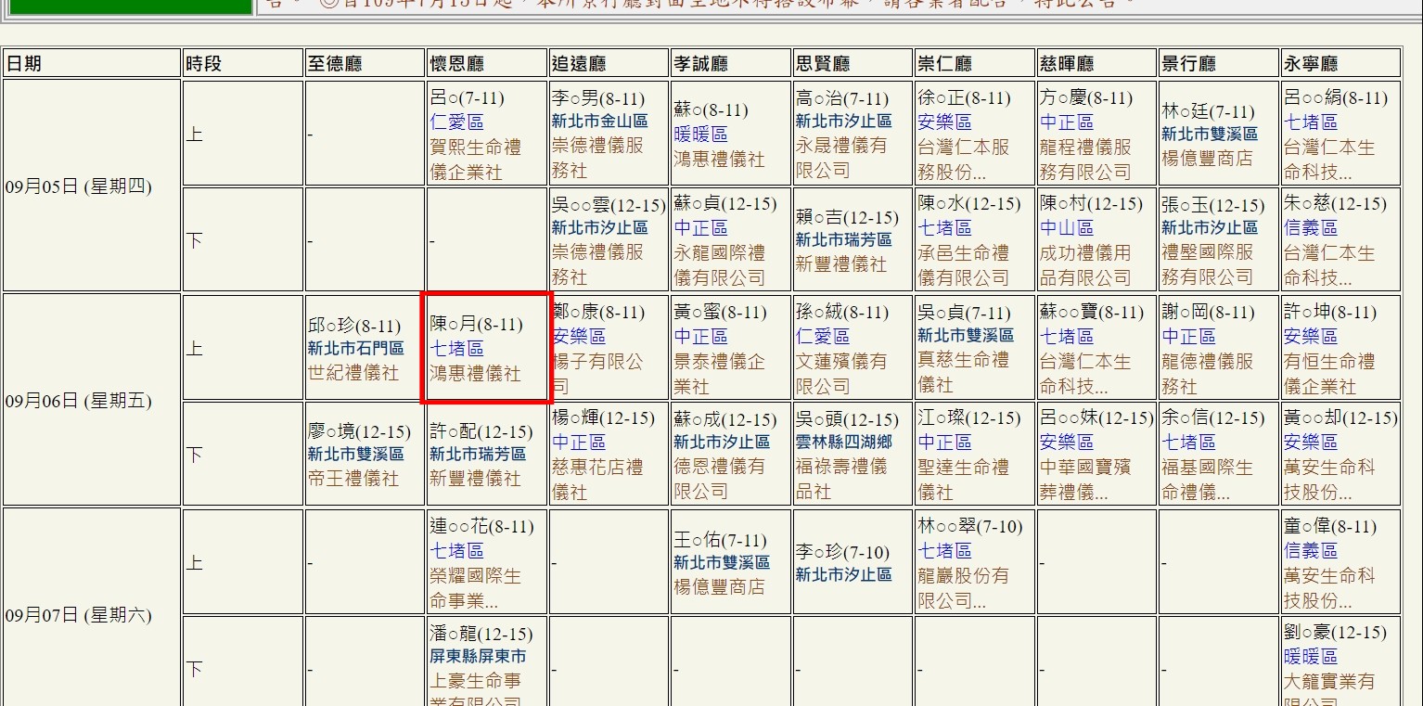Open 屏東縣屏東市 under 潘○龍(12-15)
The height and width of the screenshot is (706, 1423).
click(478, 657)
